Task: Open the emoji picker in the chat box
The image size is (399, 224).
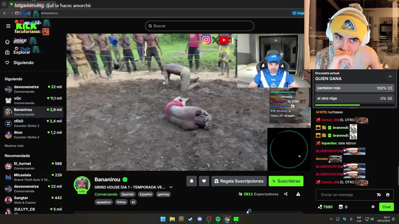Action: click(388, 195)
